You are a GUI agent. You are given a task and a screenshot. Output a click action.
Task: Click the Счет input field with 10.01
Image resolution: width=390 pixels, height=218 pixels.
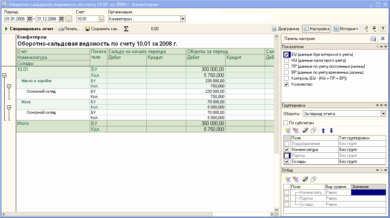(x=88, y=19)
